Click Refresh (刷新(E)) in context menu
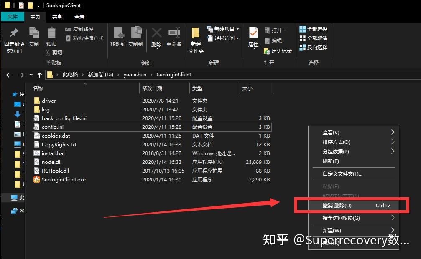The width and height of the screenshot is (421, 259). pos(354,161)
